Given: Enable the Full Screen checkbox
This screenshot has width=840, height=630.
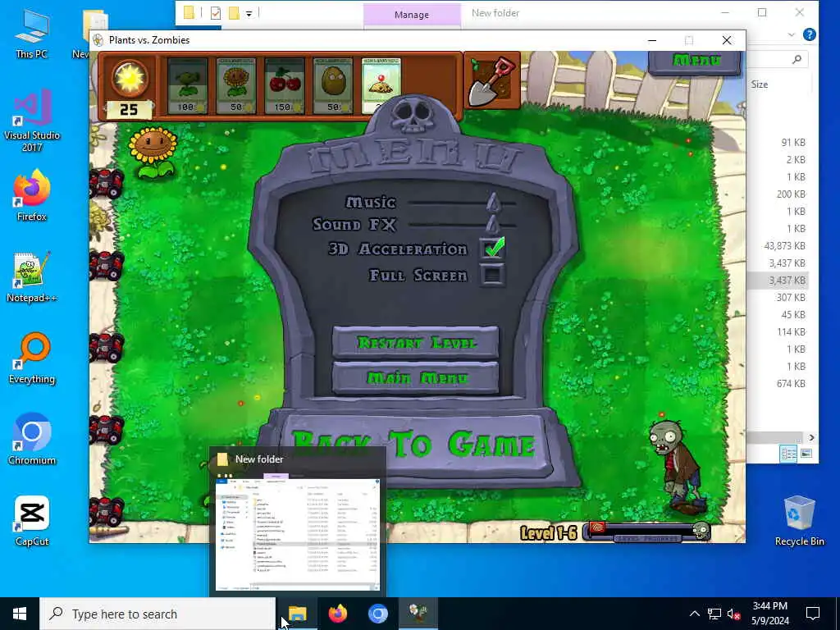Looking at the screenshot, I should pyautogui.click(x=492, y=276).
